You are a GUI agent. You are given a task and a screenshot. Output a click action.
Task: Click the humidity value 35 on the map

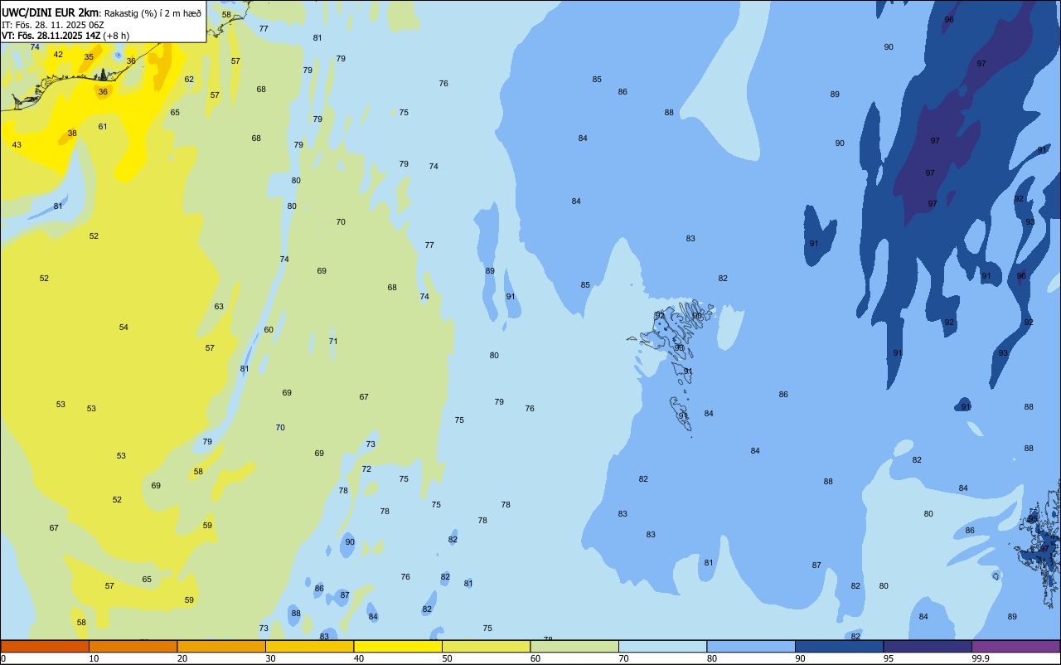pyautogui.click(x=89, y=57)
